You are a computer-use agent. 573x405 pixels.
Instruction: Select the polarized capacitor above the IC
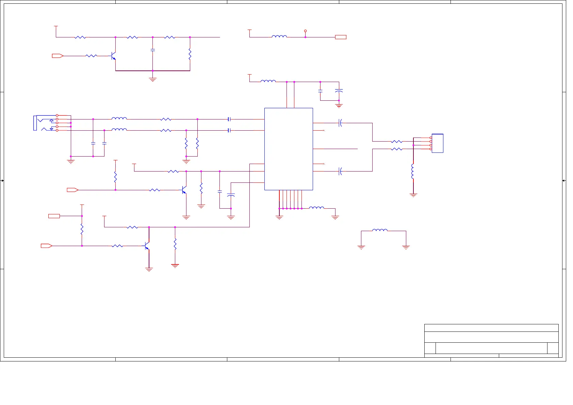[339, 91]
